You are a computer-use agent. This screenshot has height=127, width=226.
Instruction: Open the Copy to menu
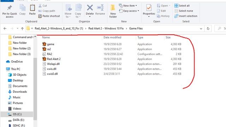point(78,11)
